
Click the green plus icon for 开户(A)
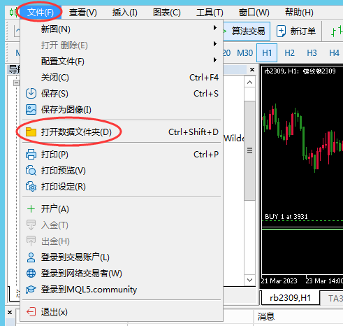(x=31, y=209)
